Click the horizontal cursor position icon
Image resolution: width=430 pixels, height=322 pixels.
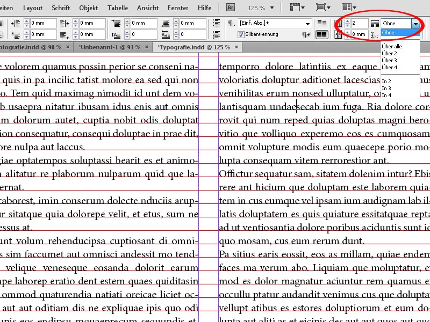tap(374, 35)
